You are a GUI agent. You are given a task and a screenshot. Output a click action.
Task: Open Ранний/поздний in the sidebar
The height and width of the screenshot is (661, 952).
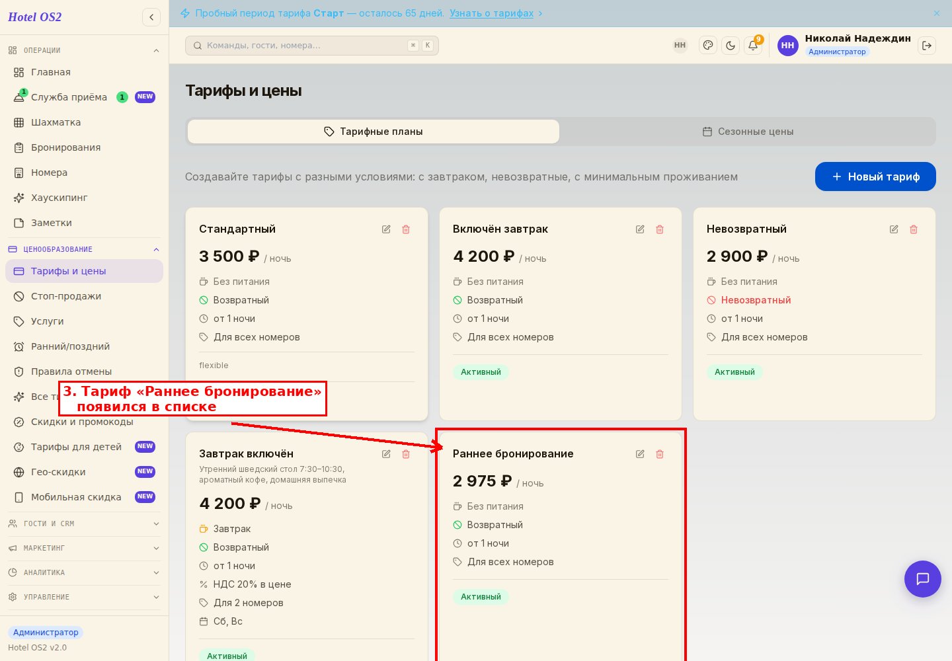84,346
